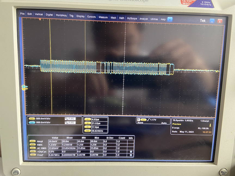Select the trigger level 1.17V readout
This screenshot has height=176, width=235.
(153, 120)
